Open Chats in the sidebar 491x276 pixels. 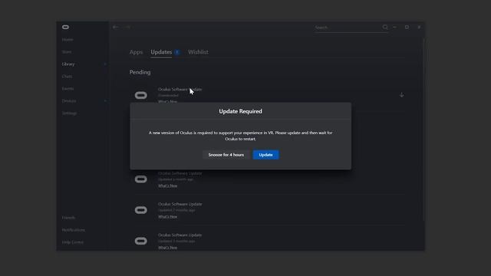(67, 77)
